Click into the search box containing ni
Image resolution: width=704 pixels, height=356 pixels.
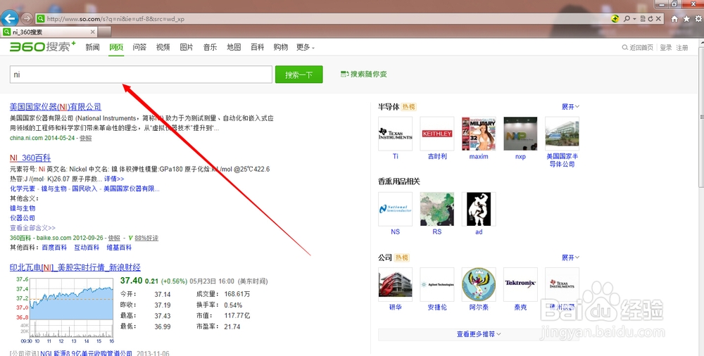[141, 75]
